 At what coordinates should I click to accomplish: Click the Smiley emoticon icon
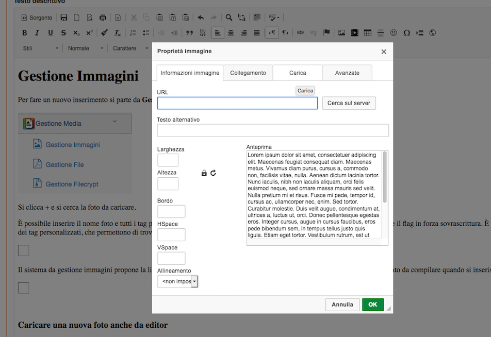pyautogui.click(x=394, y=33)
